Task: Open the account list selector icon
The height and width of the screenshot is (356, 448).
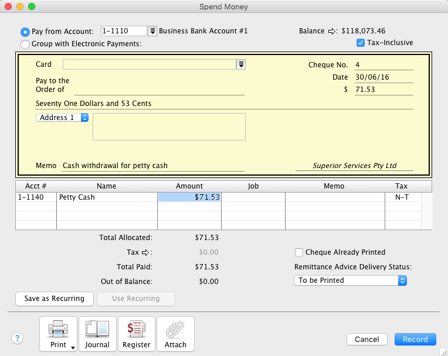Action: (x=152, y=31)
